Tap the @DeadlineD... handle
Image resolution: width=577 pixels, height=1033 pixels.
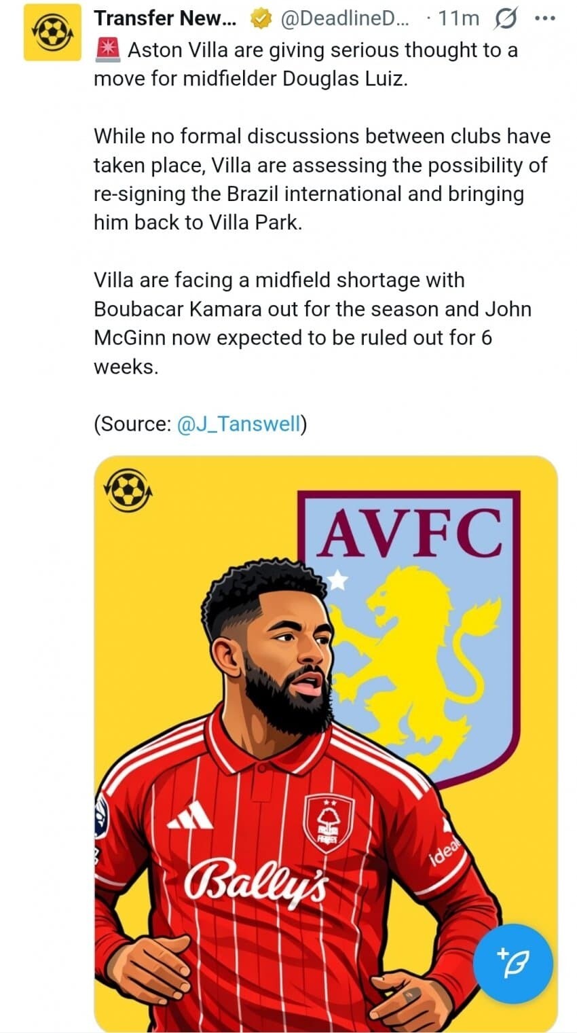pyautogui.click(x=345, y=19)
